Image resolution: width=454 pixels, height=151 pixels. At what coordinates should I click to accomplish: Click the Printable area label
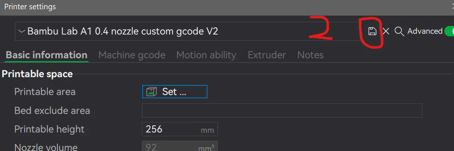[45, 92]
